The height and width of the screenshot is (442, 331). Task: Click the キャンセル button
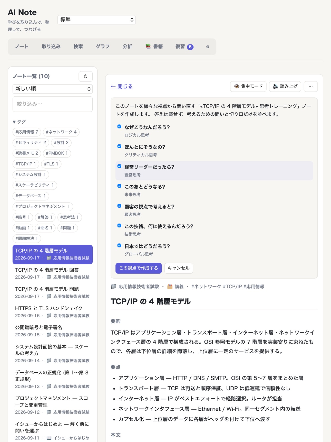(179, 268)
